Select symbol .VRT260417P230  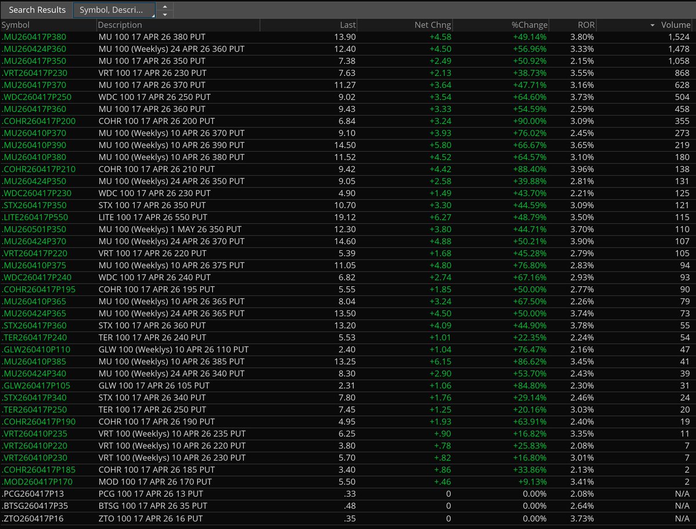point(35,73)
